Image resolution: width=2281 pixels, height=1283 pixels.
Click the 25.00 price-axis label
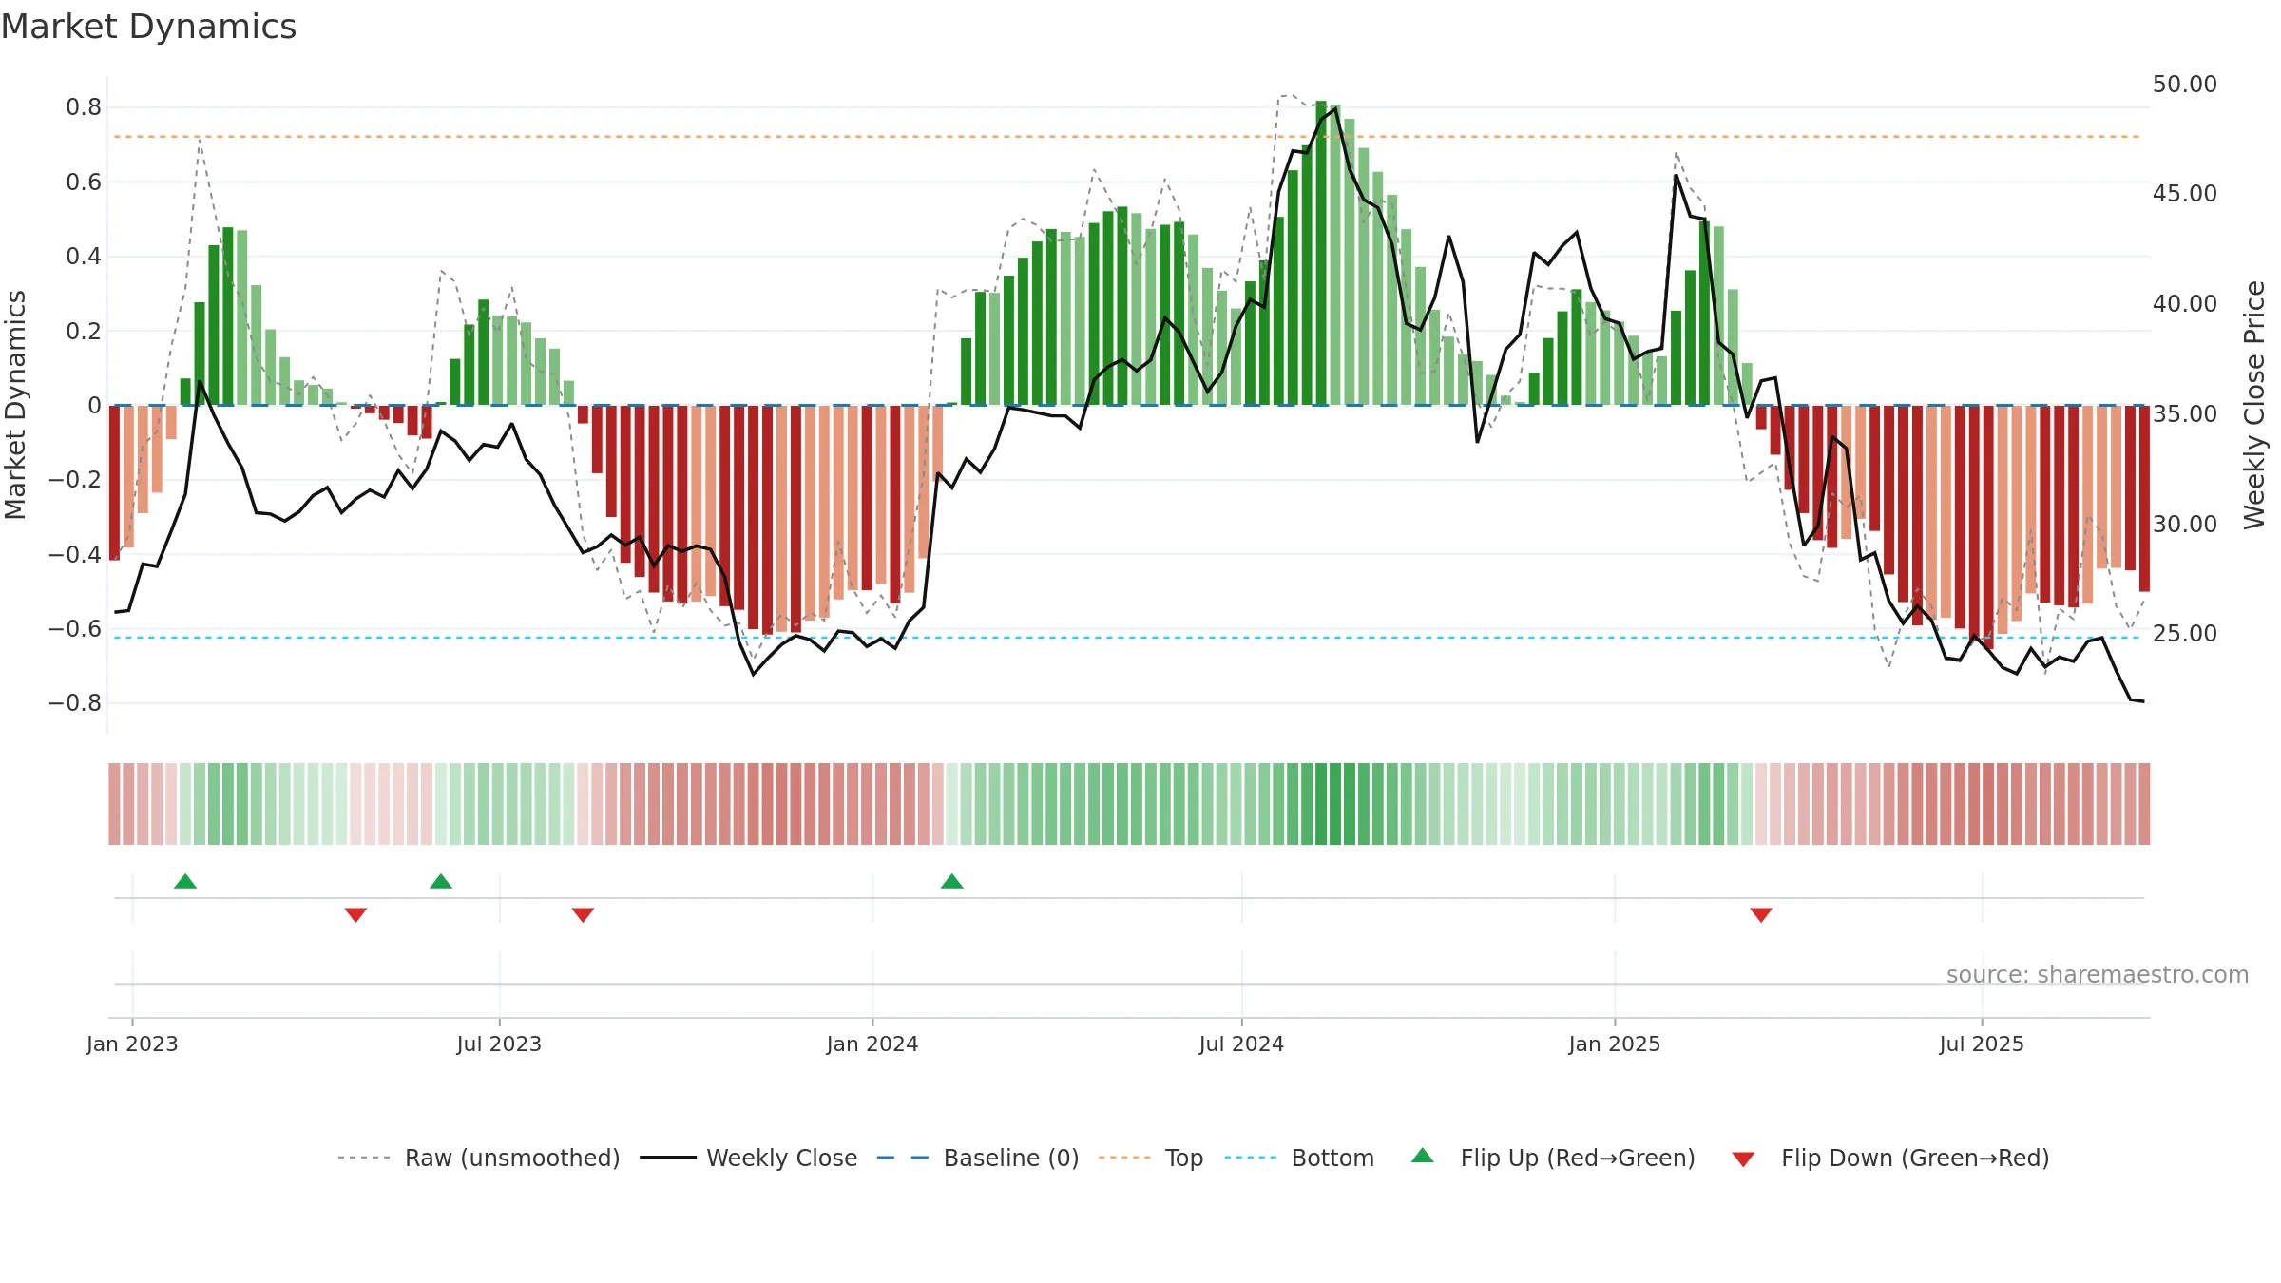[x=2185, y=634]
